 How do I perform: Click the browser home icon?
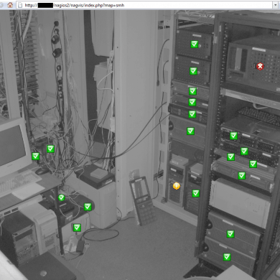(10, 5)
